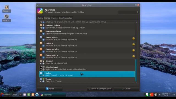176x99 pixels.
Task: Open the Instala... desktop icon
Action: [7, 18]
